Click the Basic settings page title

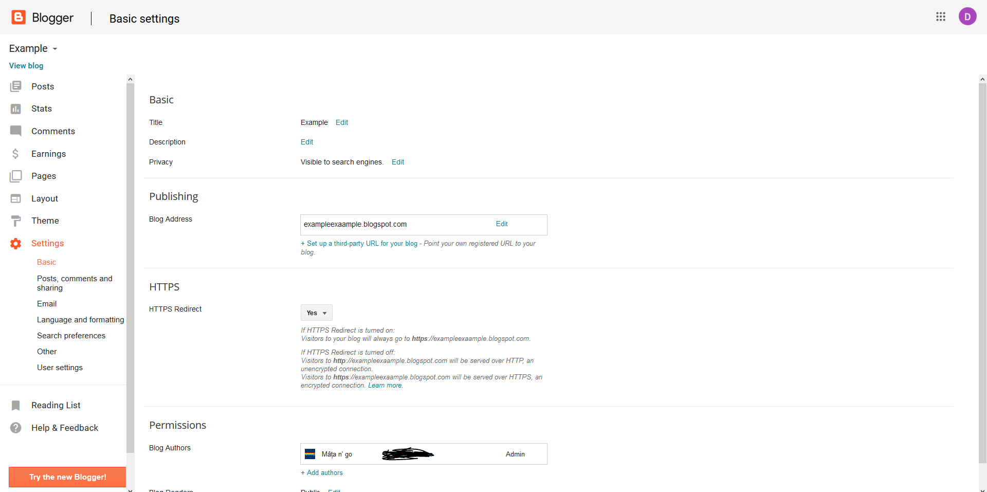(x=144, y=19)
